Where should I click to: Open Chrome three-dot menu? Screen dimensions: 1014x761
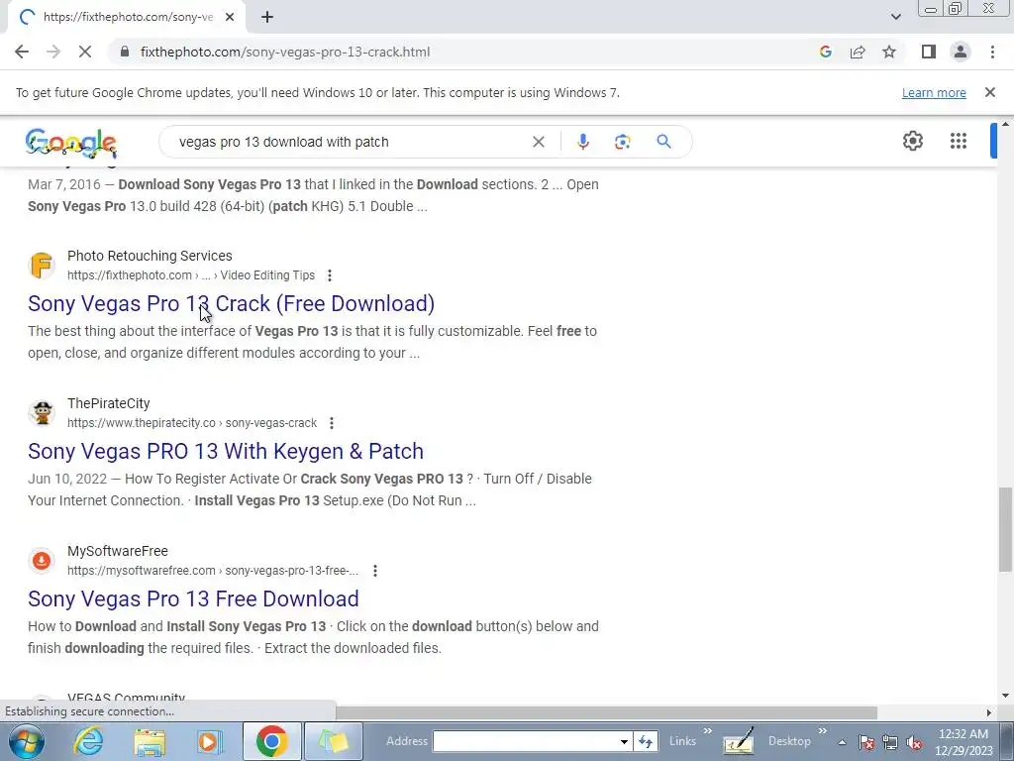click(x=992, y=52)
